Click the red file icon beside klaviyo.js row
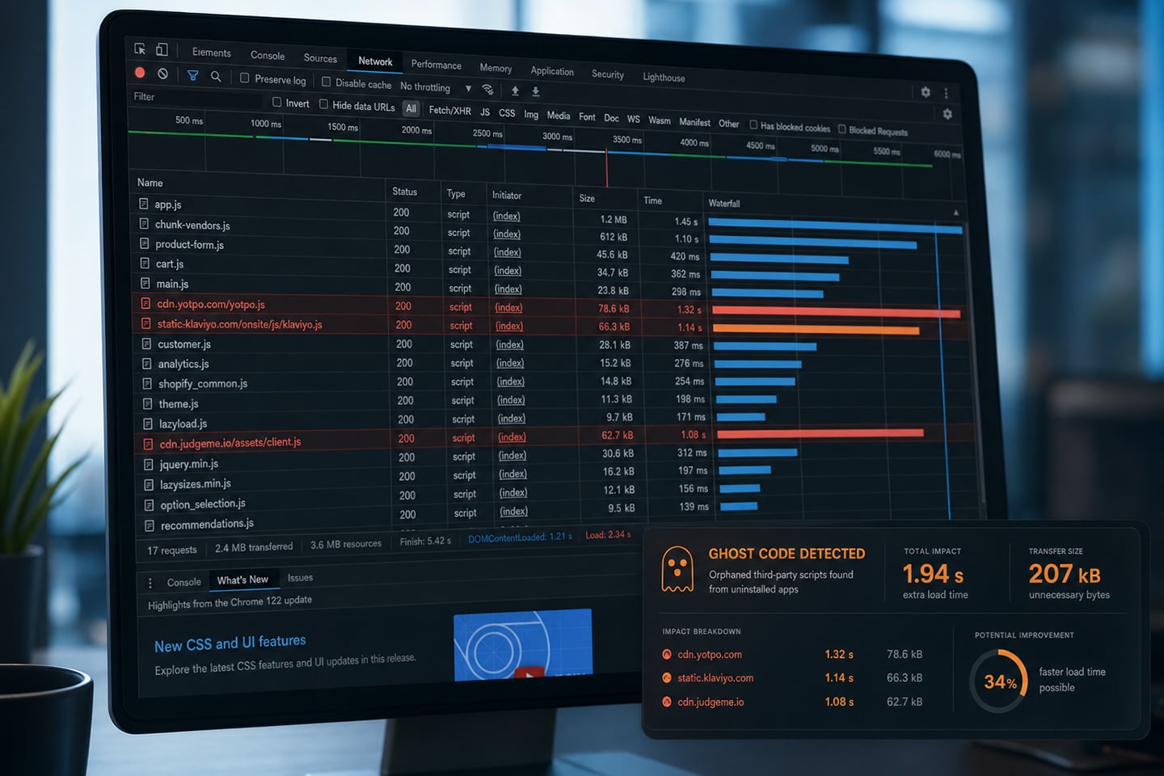The height and width of the screenshot is (776, 1164). (146, 323)
